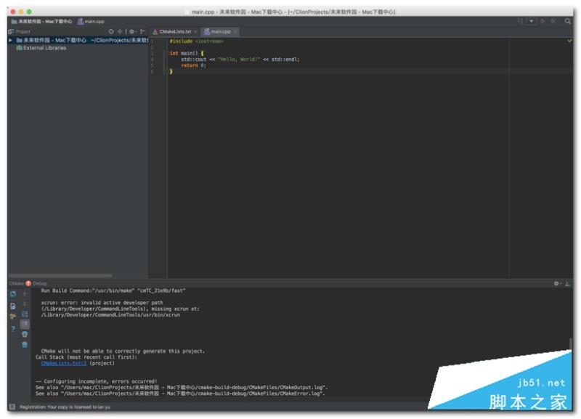This screenshot has height=419, width=581.
Task: Switch to main.cpp editor tab
Action: point(221,31)
